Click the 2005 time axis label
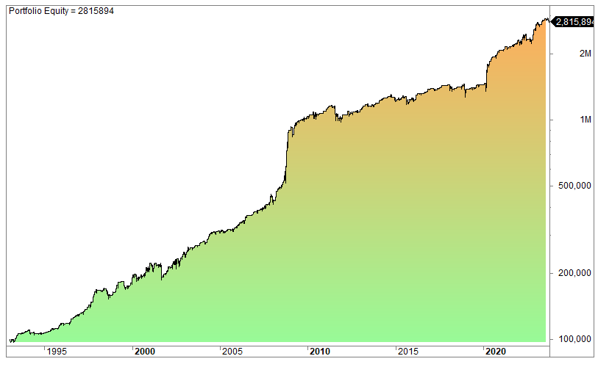The width and height of the screenshot is (598, 367). click(232, 352)
